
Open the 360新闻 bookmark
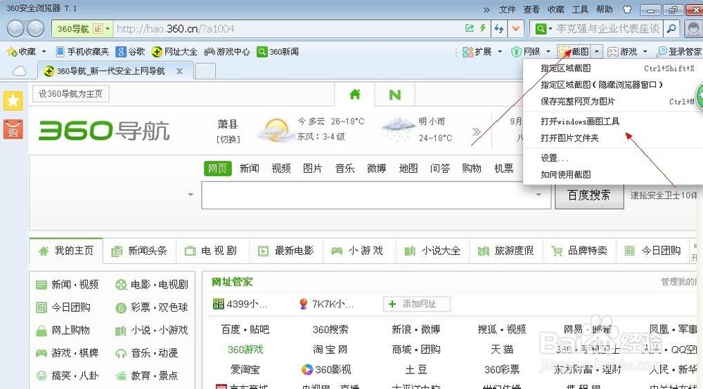(278, 51)
